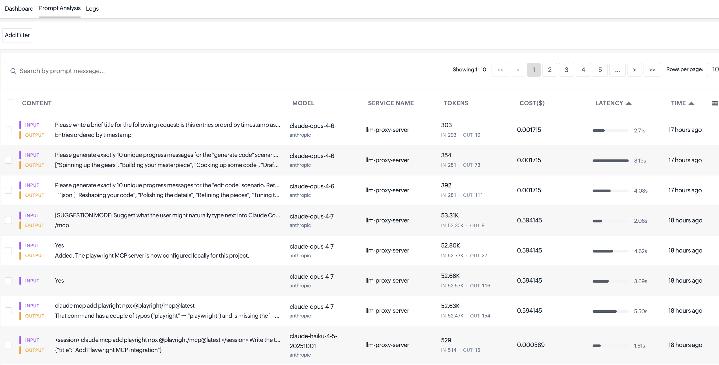
Task: Click the 3.69s latency value
Action: (640, 281)
